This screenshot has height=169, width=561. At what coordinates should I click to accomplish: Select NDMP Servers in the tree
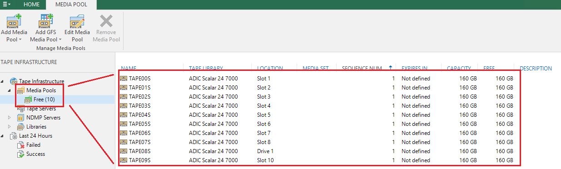[x=43, y=118]
